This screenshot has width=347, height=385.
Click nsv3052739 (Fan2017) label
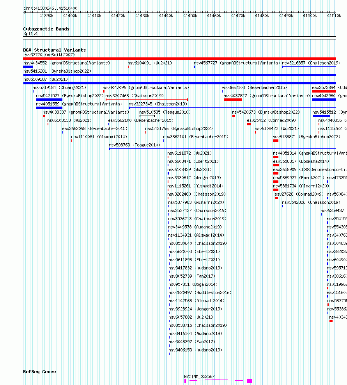192,276
